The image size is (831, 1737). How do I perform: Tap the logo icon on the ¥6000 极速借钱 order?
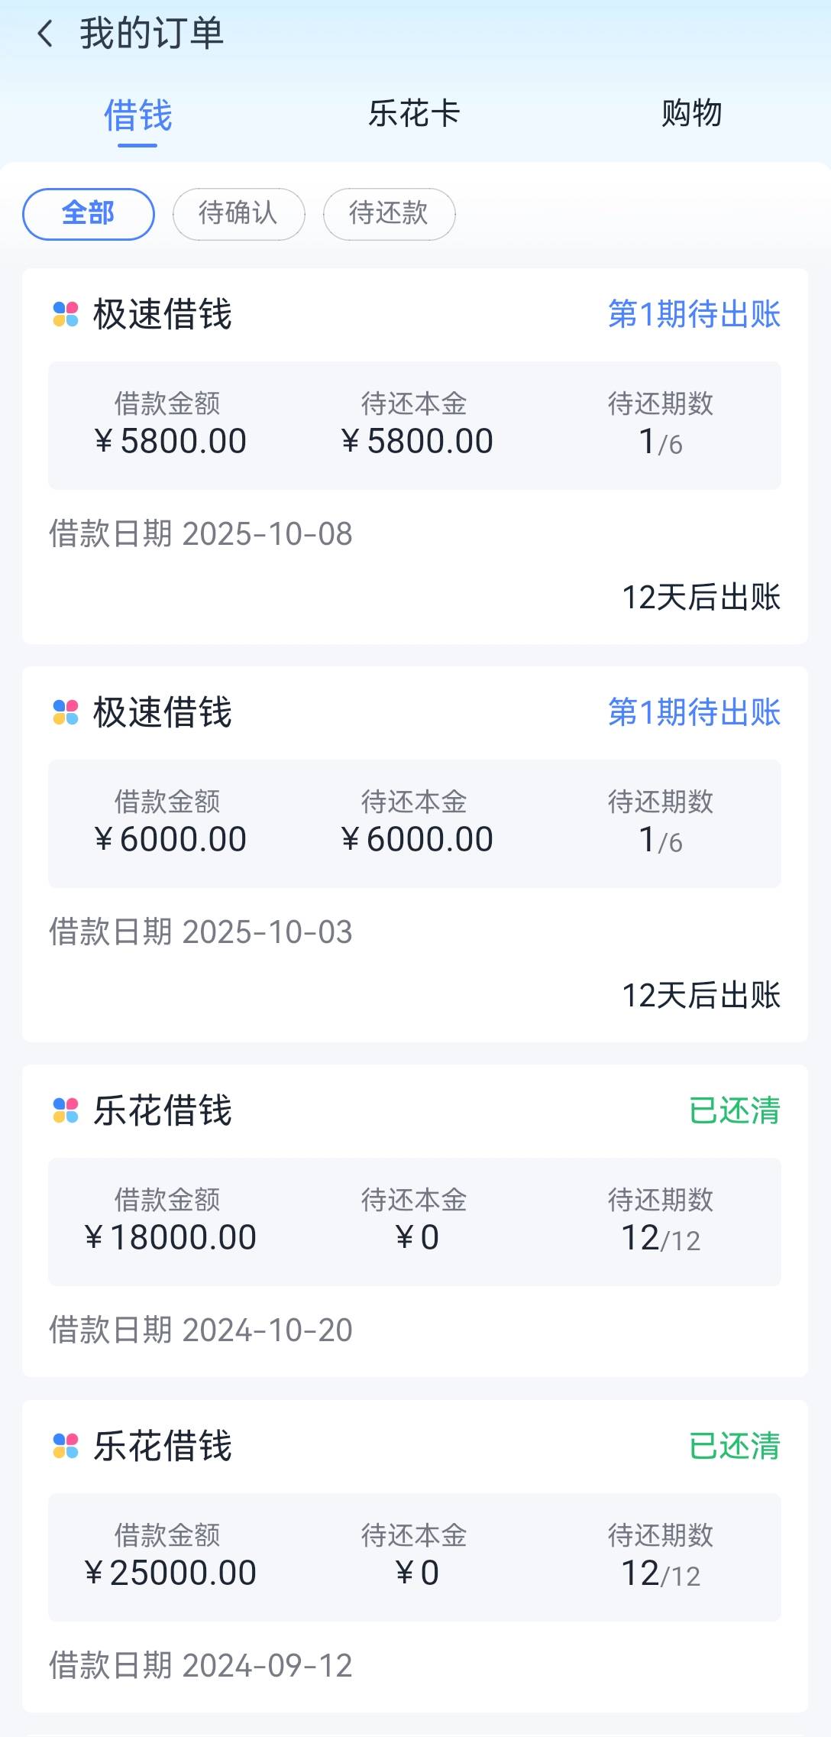click(x=66, y=712)
